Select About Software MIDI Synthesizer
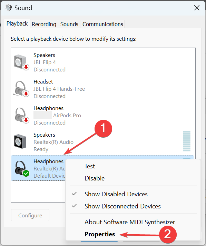Screen dimensions: 206x246 [x=130, y=222]
